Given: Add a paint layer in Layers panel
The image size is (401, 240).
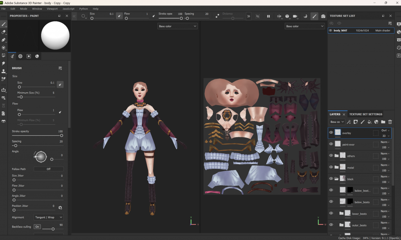Looking at the screenshot, I should (362, 122).
